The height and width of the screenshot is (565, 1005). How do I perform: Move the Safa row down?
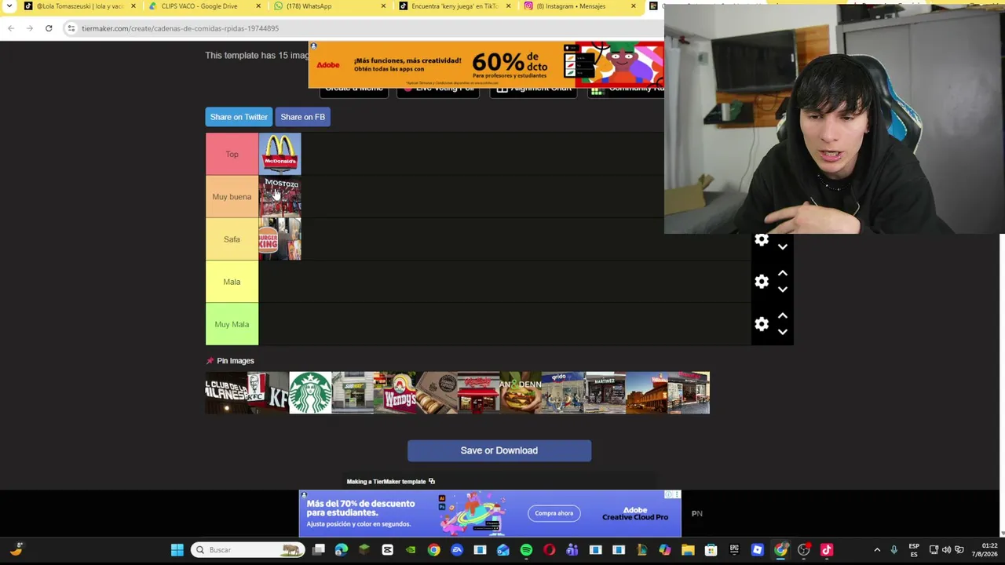click(x=783, y=247)
